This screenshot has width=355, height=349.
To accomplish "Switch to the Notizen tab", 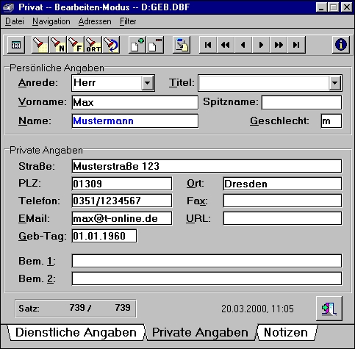I will point(286,333).
